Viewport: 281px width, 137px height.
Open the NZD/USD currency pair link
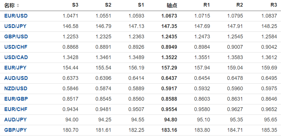[16, 89]
